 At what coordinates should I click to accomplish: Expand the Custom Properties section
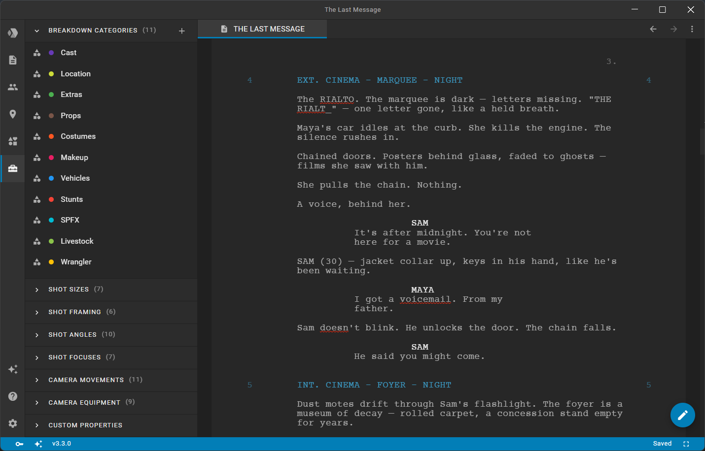[37, 425]
